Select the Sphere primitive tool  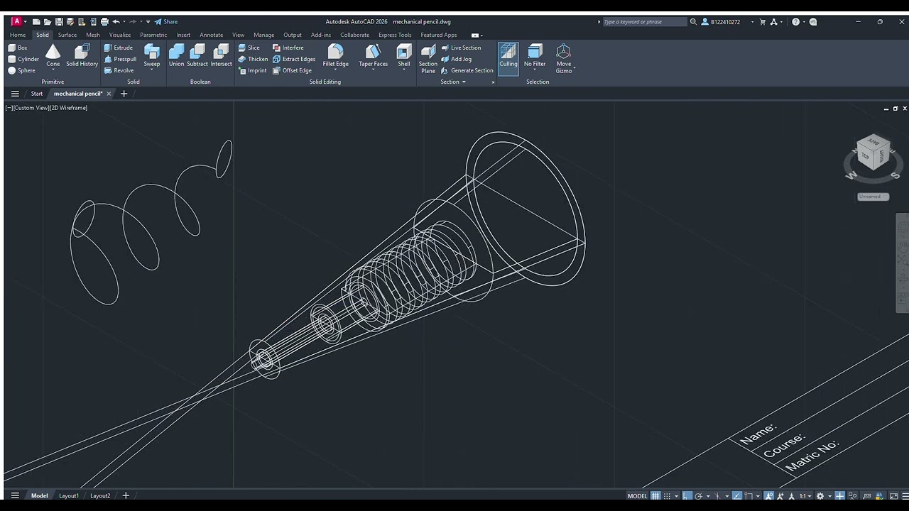21,70
